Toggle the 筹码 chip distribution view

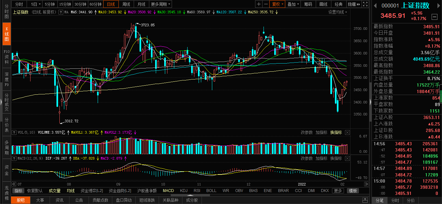(308, 4)
